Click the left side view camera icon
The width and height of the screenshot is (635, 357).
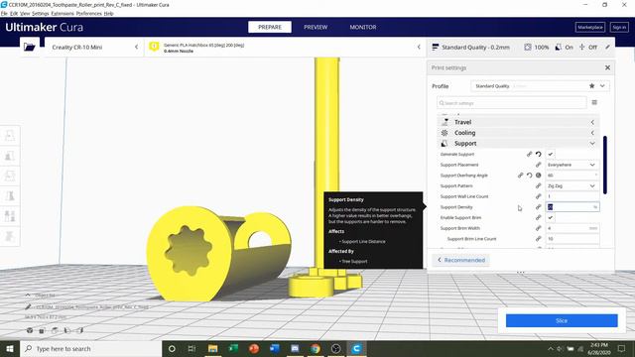[67, 330]
